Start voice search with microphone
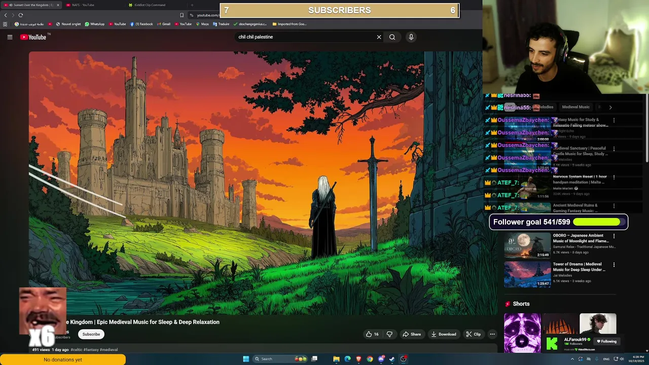649x365 pixels. click(x=411, y=37)
